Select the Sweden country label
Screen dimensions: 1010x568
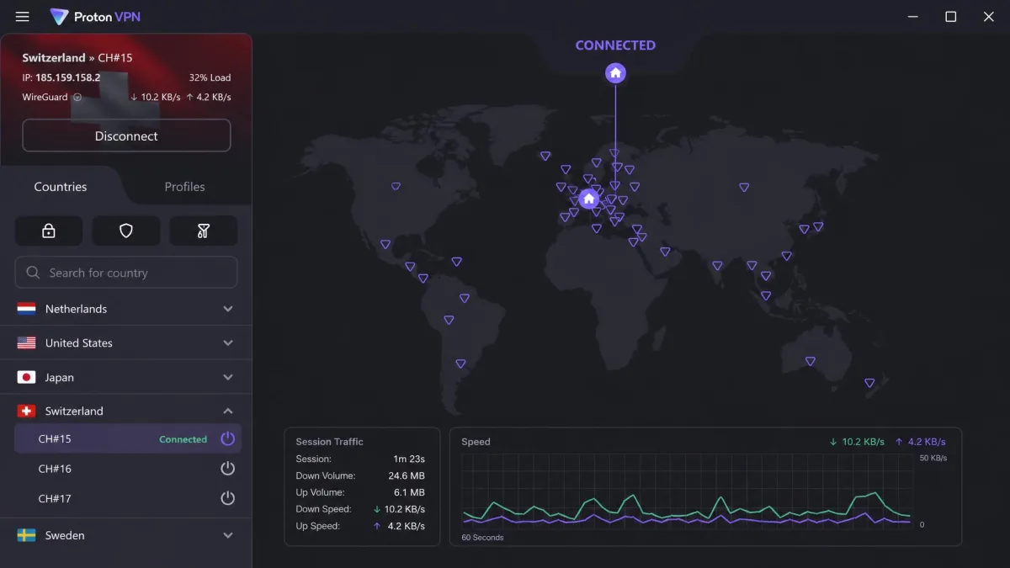(x=65, y=535)
